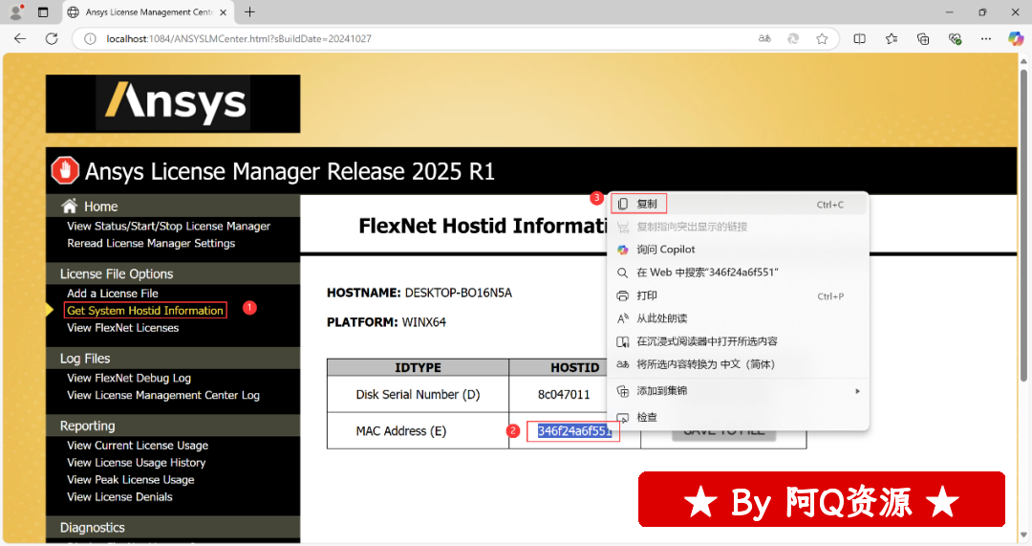Choose 在沉浸式阅读器中打开所选内容

click(x=738, y=341)
